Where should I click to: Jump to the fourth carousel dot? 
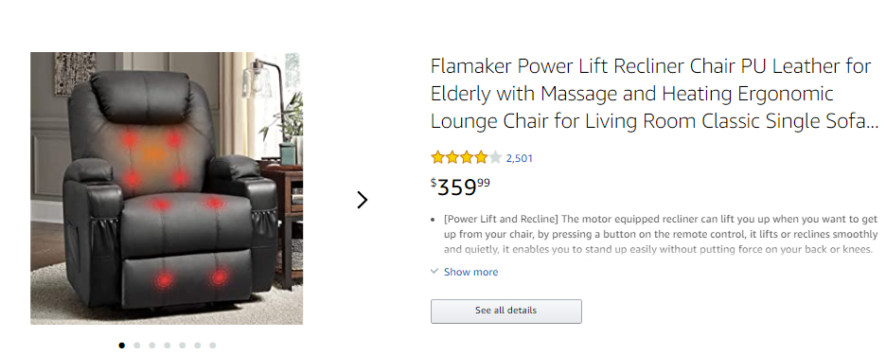click(x=168, y=346)
